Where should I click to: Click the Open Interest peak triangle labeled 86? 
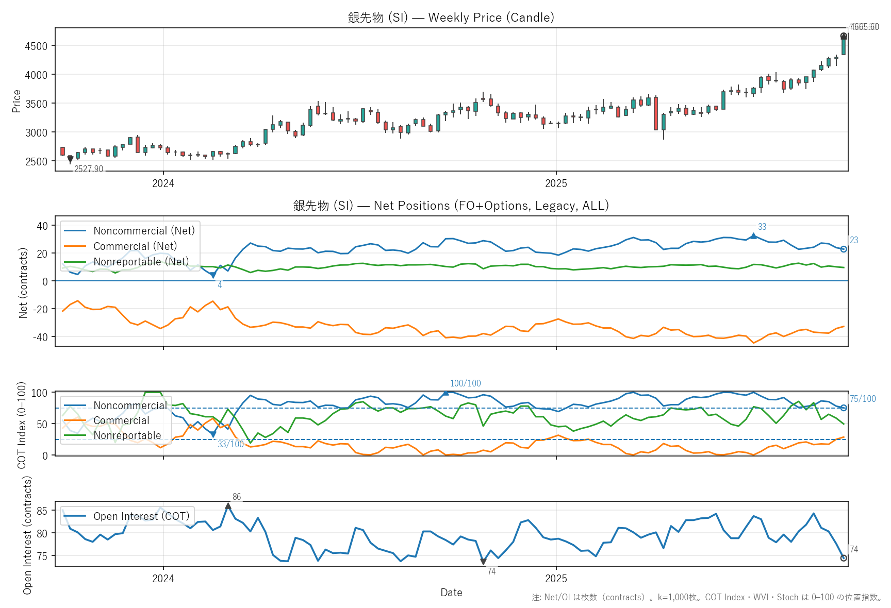pyautogui.click(x=228, y=506)
